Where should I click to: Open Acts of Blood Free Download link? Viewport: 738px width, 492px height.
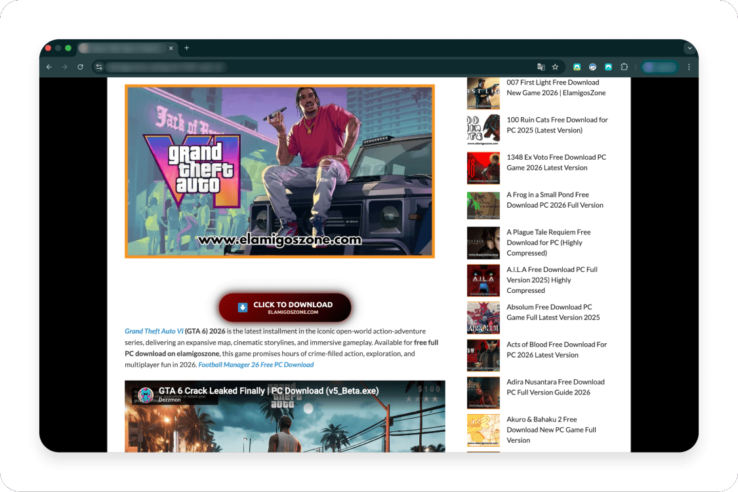coord(556,350)
